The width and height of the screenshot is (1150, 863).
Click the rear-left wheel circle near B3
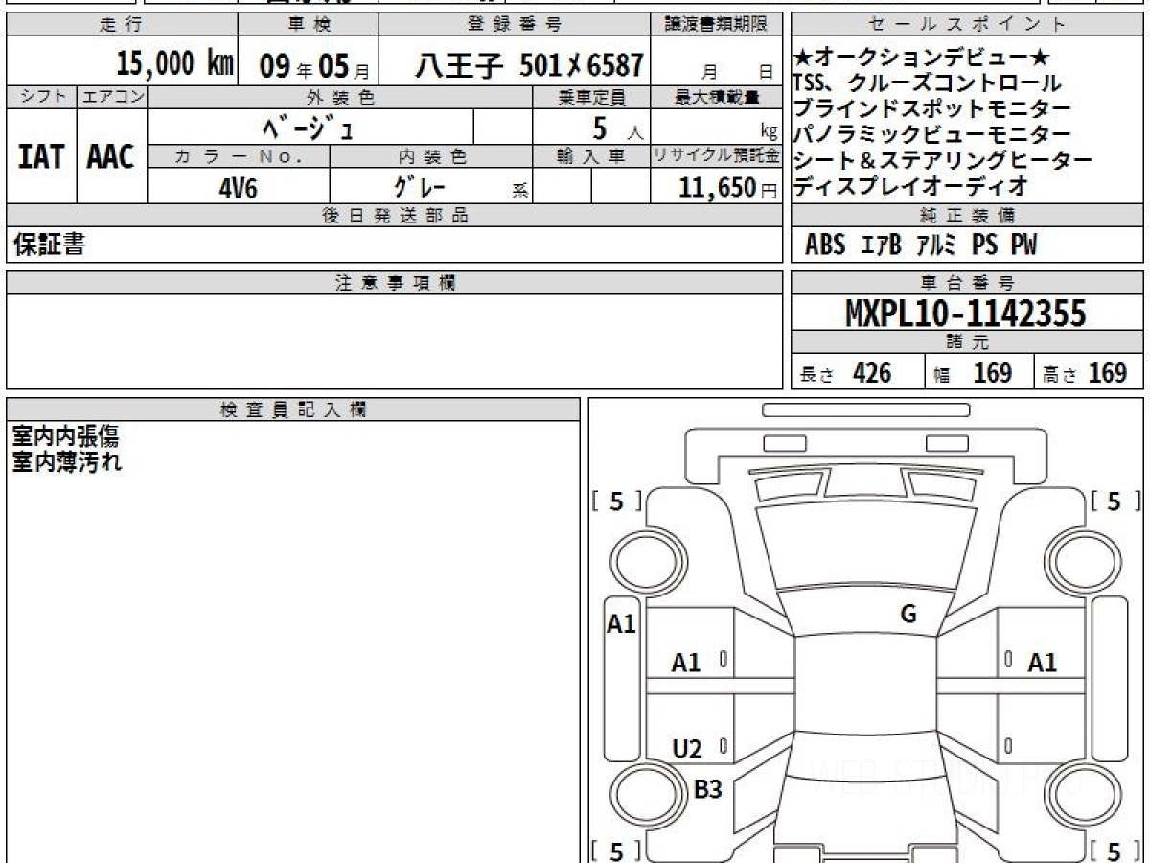(647, 797)
